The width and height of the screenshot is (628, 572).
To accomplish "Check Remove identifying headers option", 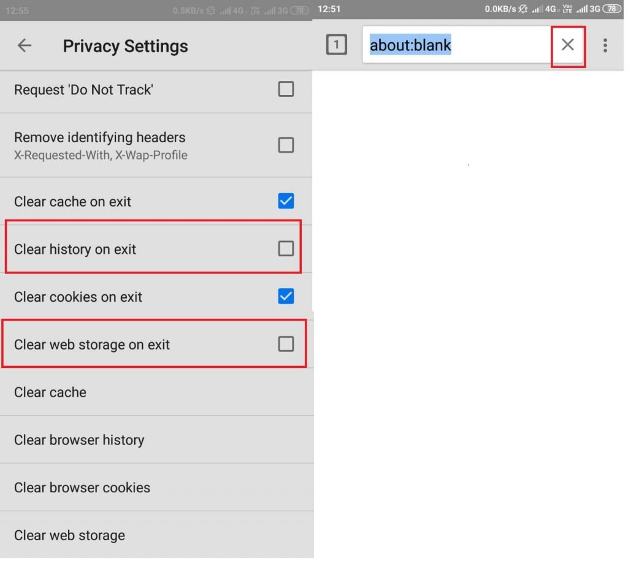I will (286, 145).
